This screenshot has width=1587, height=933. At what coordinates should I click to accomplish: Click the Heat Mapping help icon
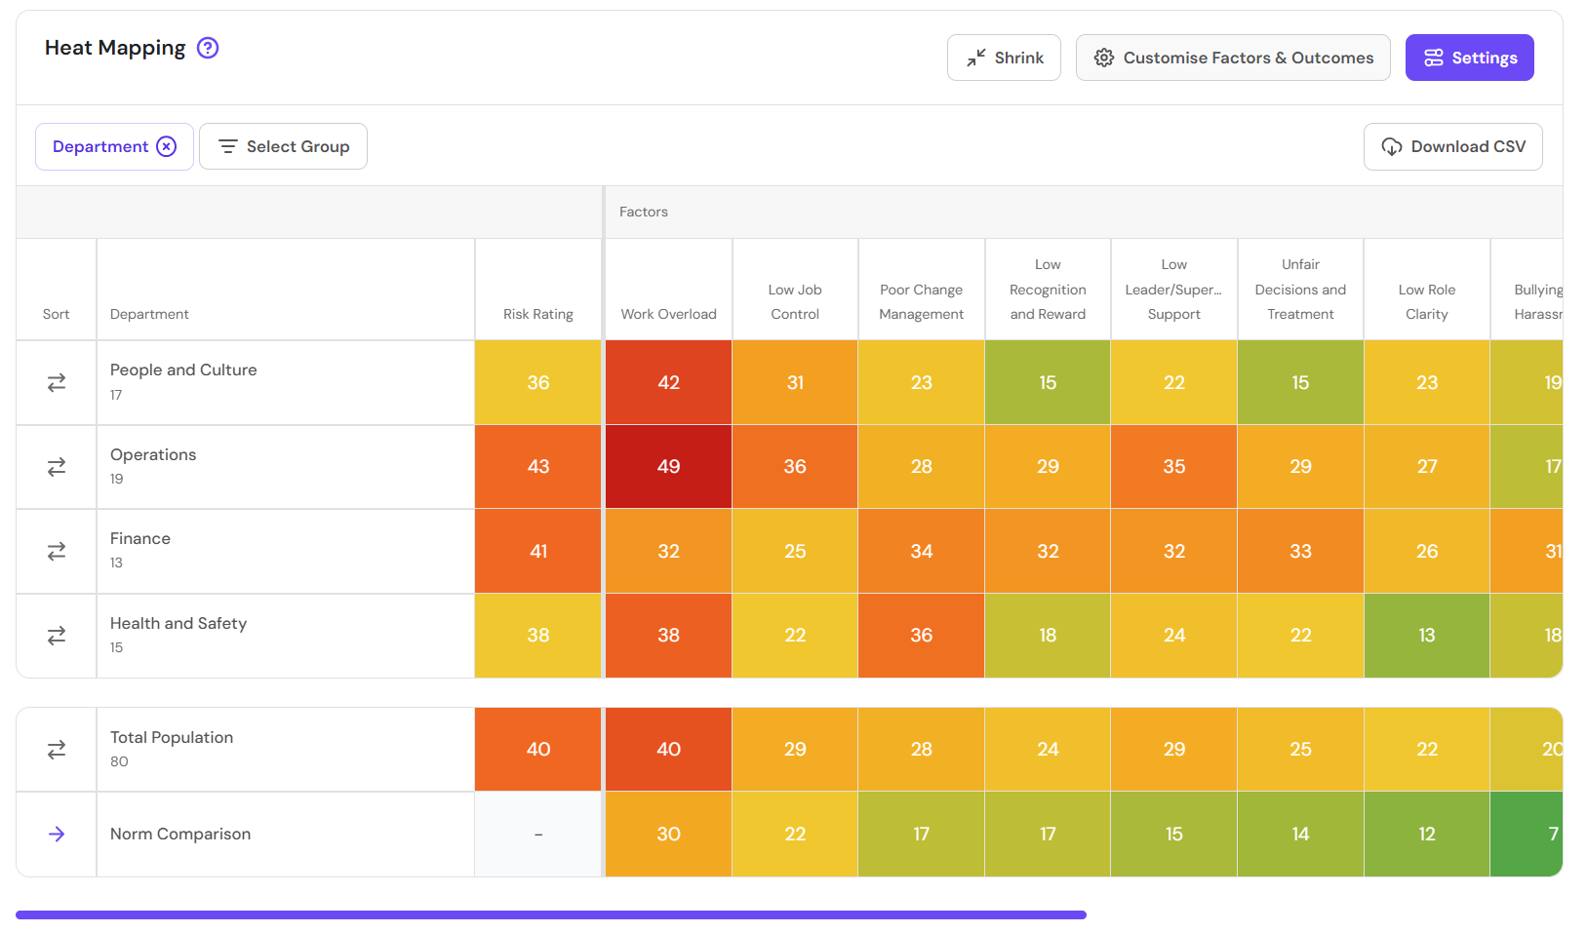pyautogui.click(x=207, y=47)
